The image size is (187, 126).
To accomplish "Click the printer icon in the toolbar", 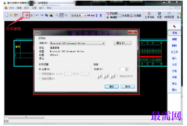I will point(26,15).
